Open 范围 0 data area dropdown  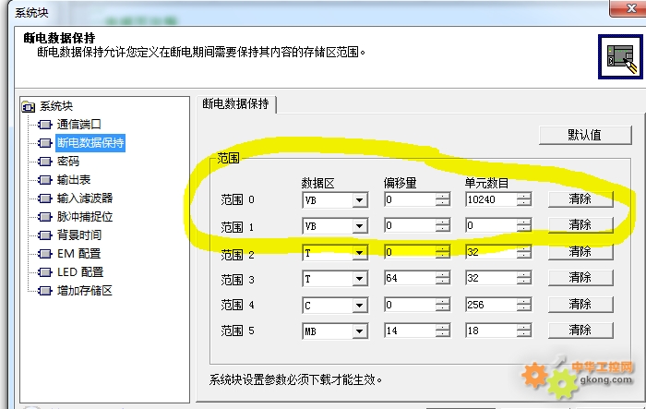pos(360,200)
